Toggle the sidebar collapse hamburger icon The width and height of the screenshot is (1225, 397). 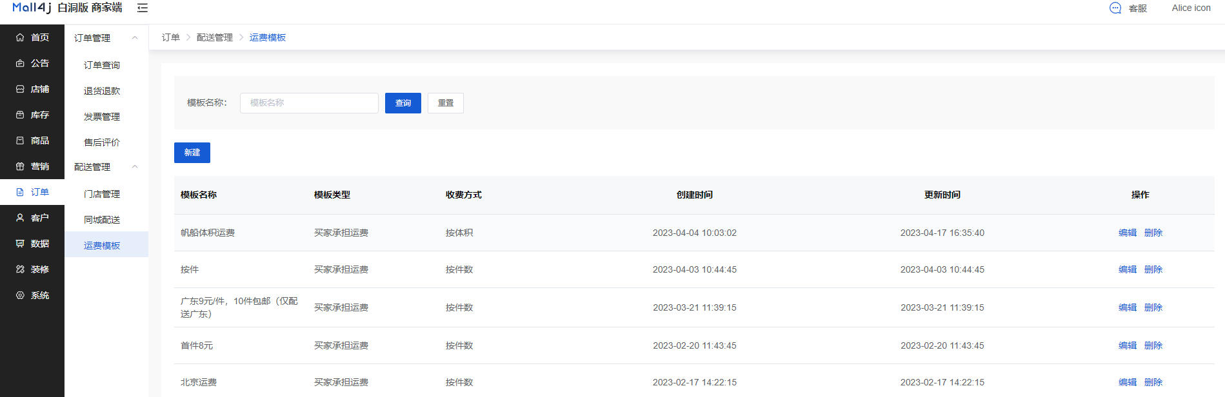point(143,8)
